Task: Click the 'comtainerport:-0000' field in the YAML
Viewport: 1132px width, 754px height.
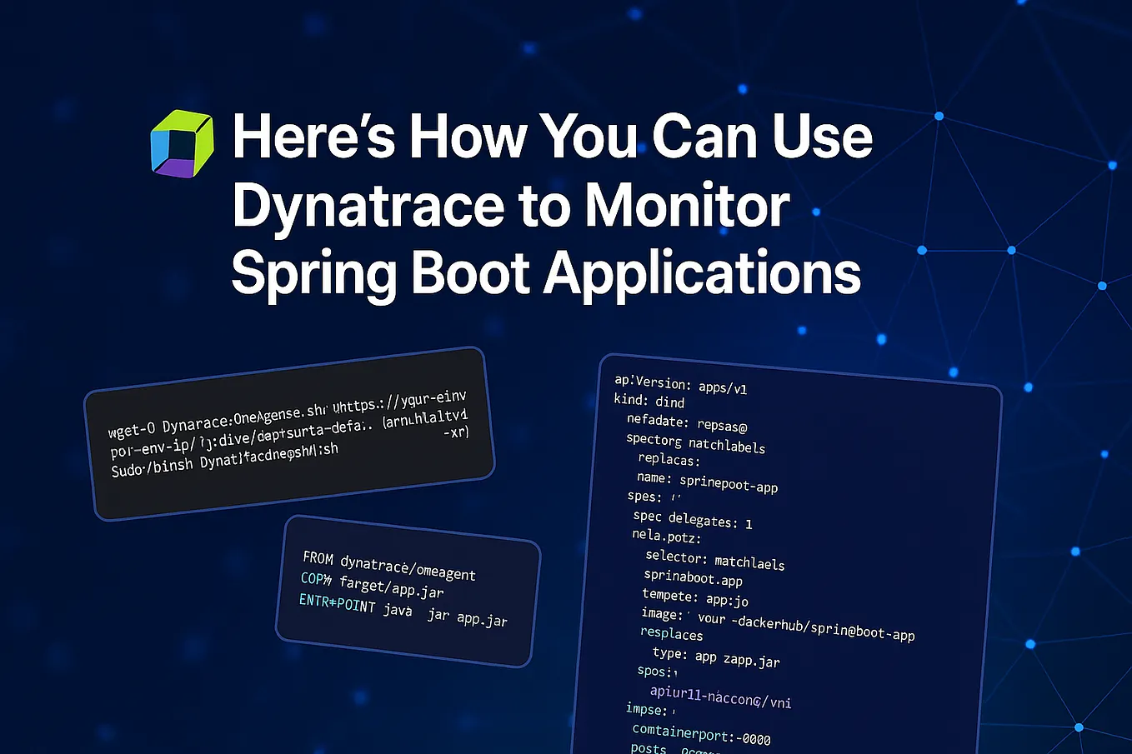Action: pos(703,737)
